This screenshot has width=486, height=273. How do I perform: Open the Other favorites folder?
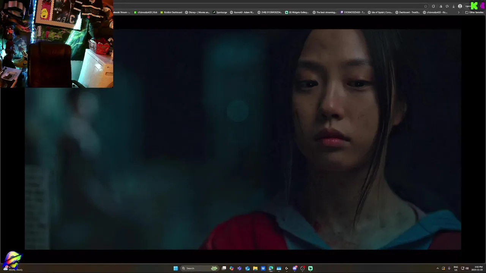pyautogui.click(x=474, y=12)
